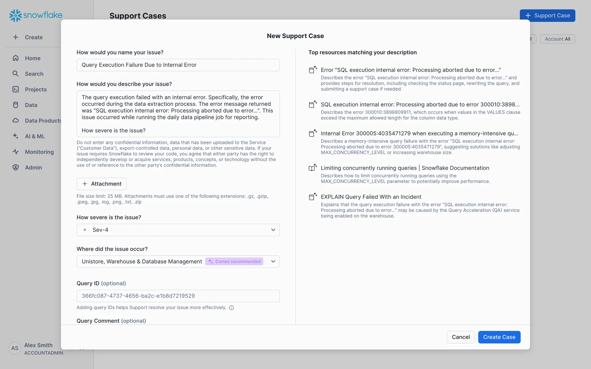Click the Data database icon
591x369 pixels.
[x=16, y=105]
